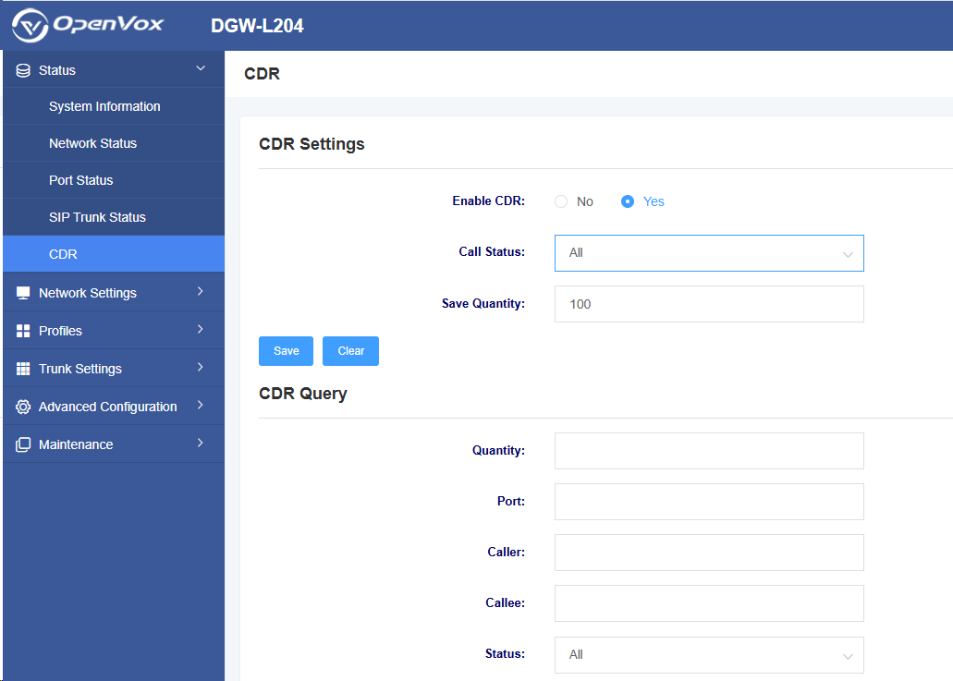
Task: Click the Caller input field
Action: click(709, 553)
